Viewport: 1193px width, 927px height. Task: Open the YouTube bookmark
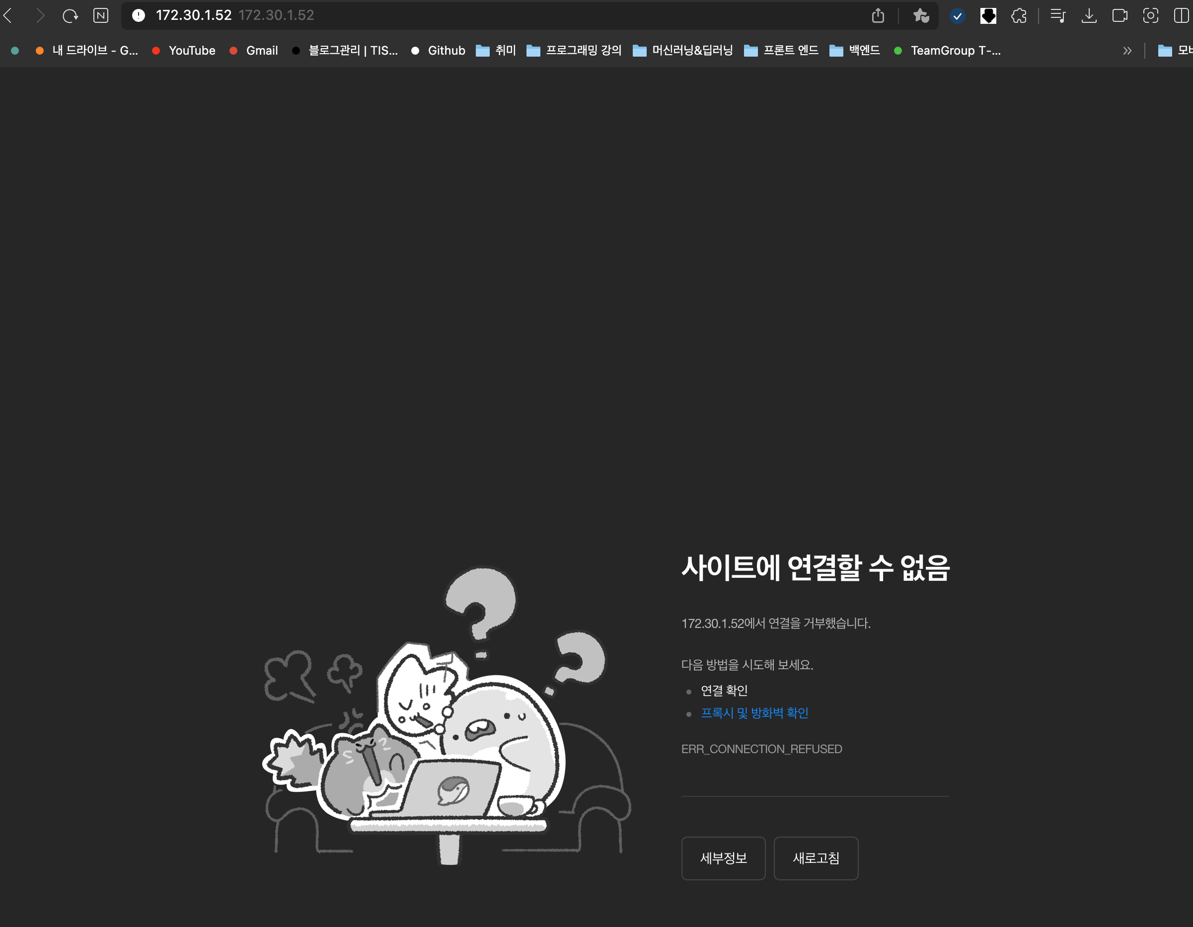pyautogui.click(x=184, y=51)
